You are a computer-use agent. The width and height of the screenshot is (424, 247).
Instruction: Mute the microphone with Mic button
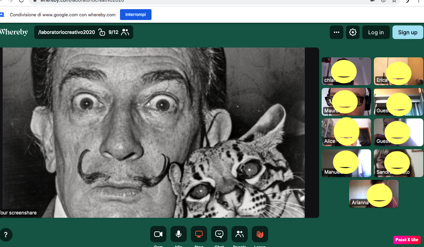(x=179, y=234)
